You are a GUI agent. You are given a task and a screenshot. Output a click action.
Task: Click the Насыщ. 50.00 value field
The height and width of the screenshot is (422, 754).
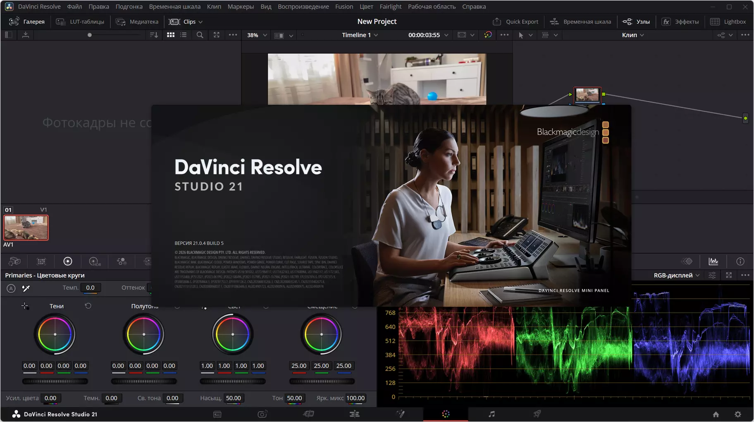pos(234,398)
